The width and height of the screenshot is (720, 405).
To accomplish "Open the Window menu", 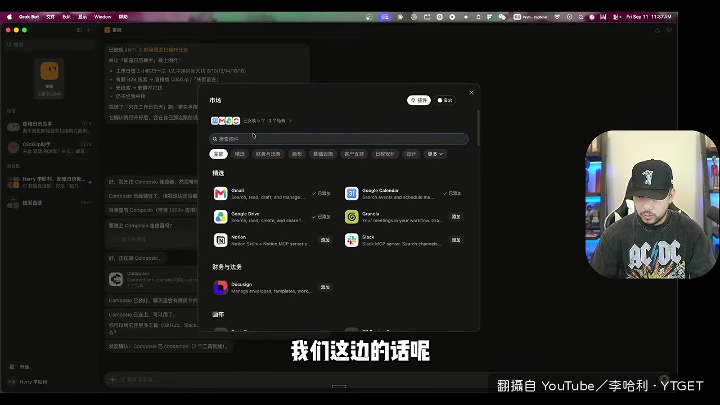I will [102, 17].
